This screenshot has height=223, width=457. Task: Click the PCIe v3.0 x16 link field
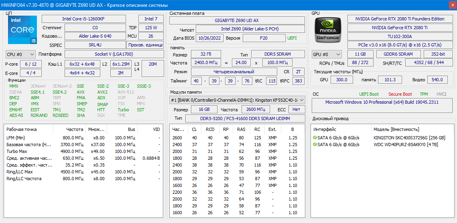pos(400,45)
